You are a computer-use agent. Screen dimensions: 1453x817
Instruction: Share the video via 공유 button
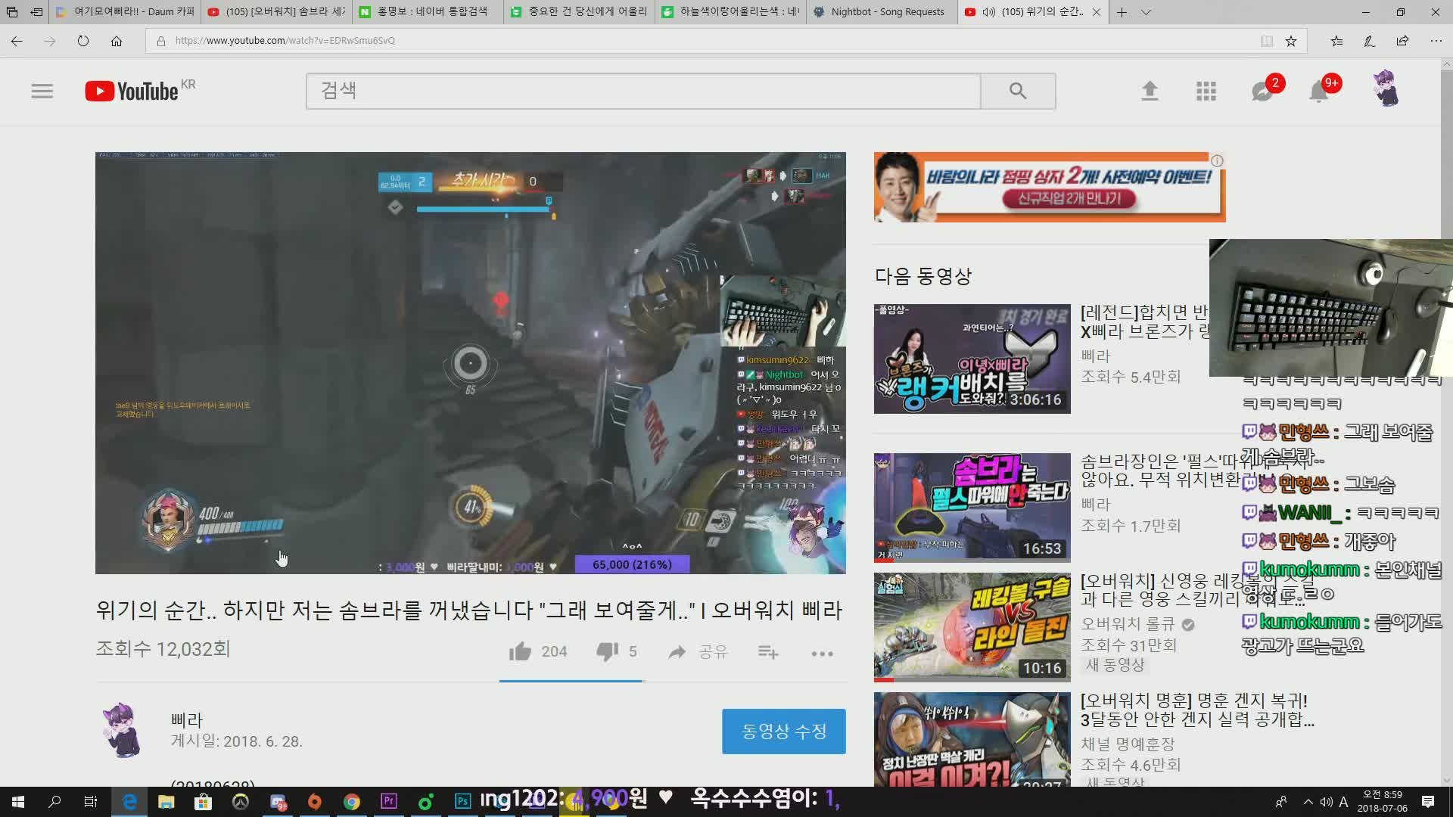tap(697, 651)
